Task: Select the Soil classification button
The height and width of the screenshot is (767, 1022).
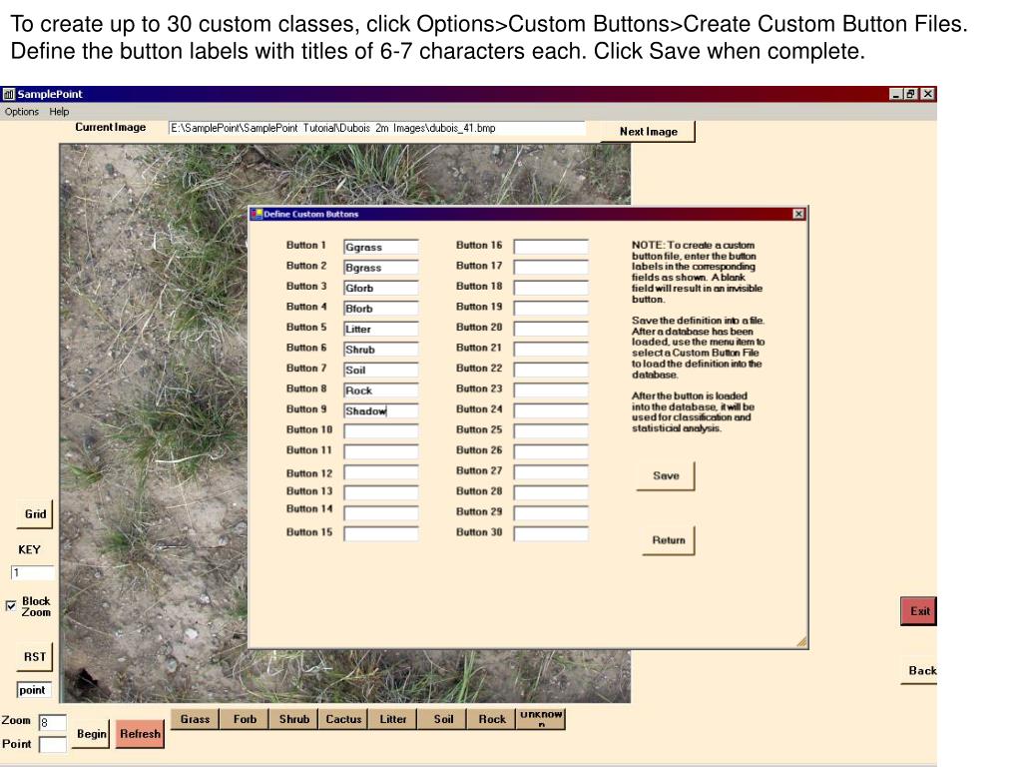Action: (443, 719)
